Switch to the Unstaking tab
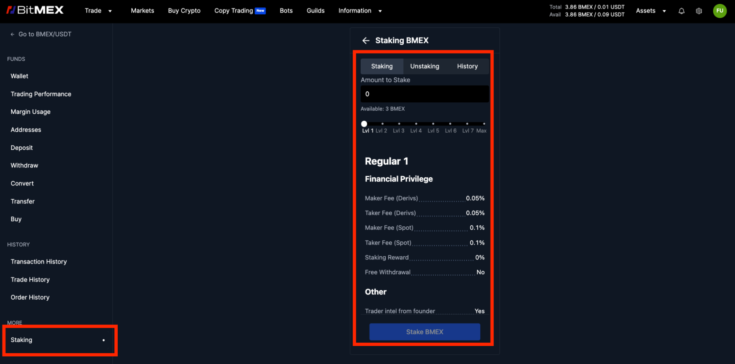735x364 pixels. [x=425, y=66]
